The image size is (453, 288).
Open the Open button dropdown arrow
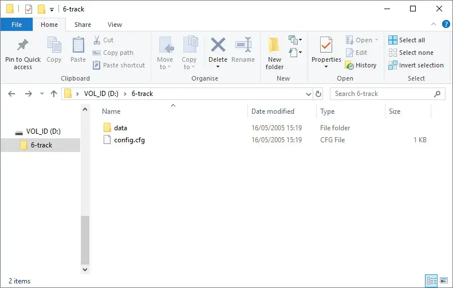[376, 40]
